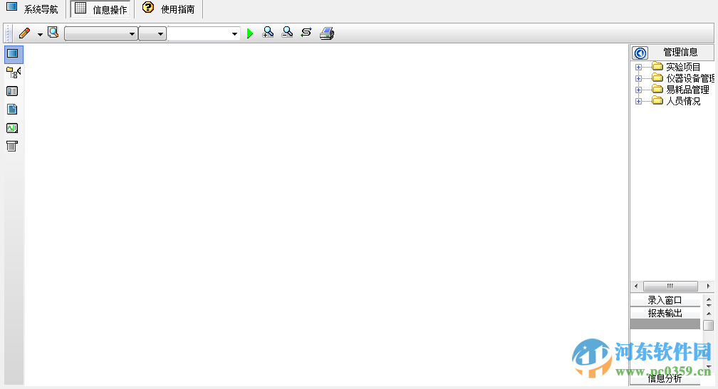718x389 pixels.
Task: Expand the 仪器设备管理 tree node
Action: point(638,78)
